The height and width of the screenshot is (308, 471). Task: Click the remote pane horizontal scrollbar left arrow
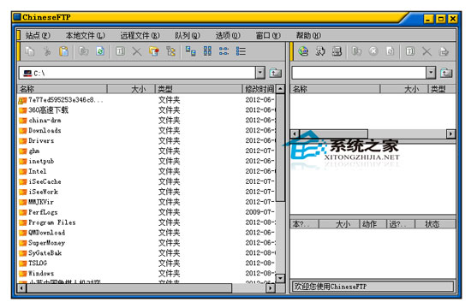pyautogui.click(x=295, y=133)
